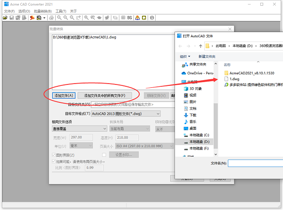The height and width of the screenshot is (210, 283).
Task: Select the AcmeCAD2021_v8.10.1.1530 folder
Action: click(x=249, y=73)
